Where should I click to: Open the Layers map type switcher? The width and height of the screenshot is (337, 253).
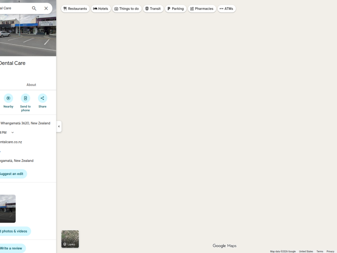coord(70,239)
